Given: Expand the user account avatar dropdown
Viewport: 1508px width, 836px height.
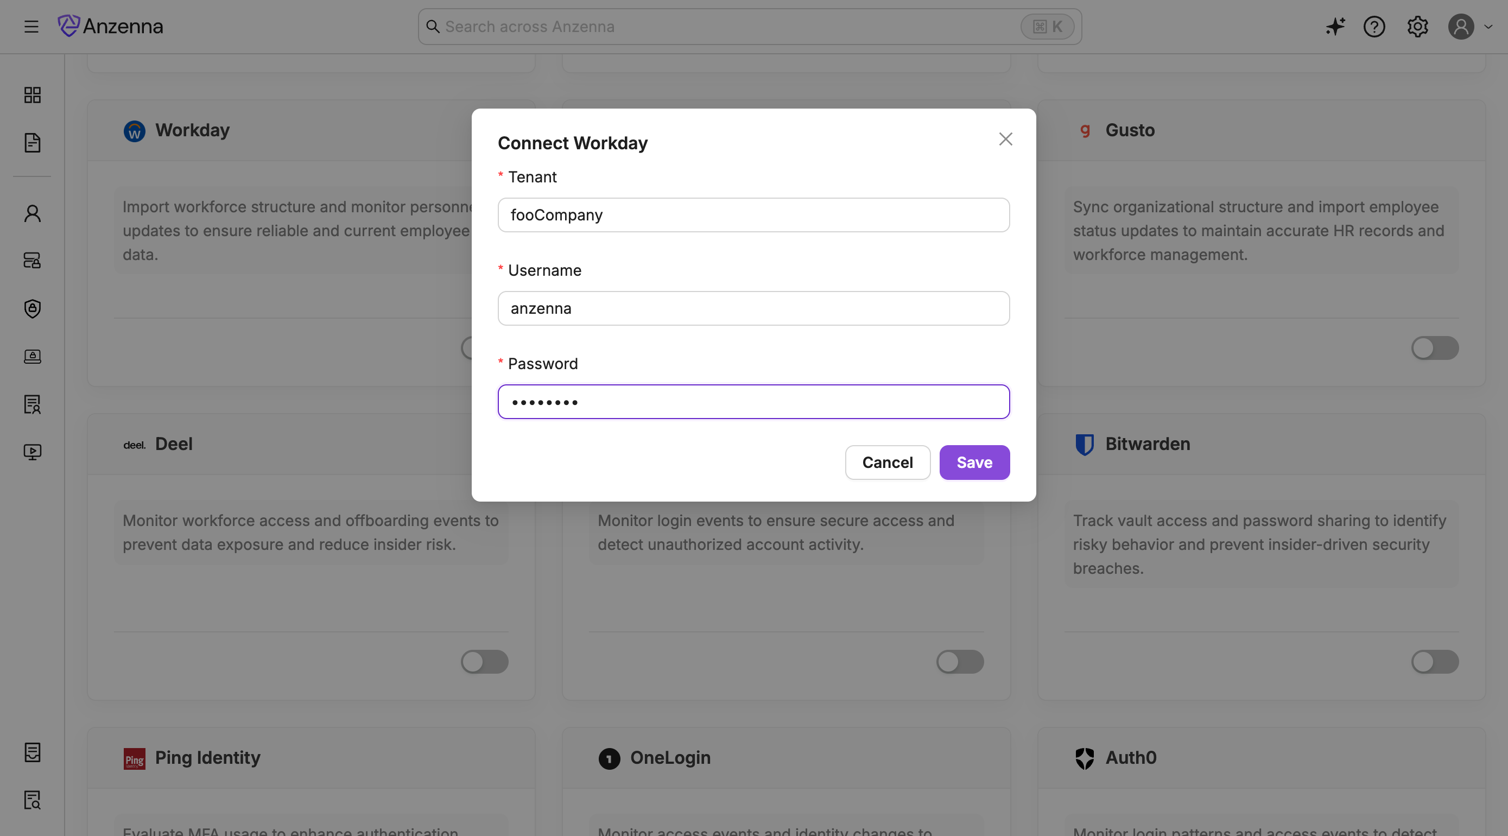Looking at the screenshot, I should [1469, 27].
